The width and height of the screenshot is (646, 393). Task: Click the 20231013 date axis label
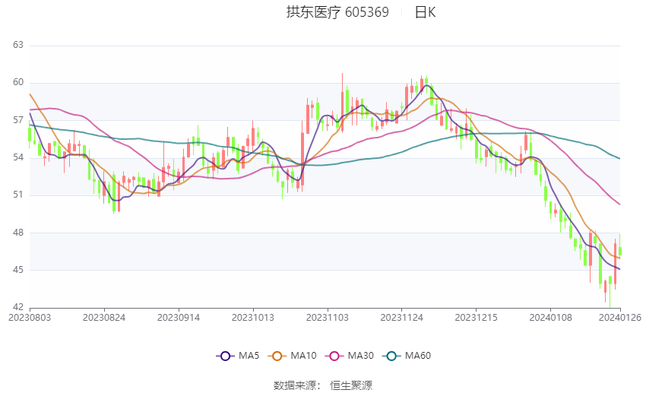(x=253, y=318)
